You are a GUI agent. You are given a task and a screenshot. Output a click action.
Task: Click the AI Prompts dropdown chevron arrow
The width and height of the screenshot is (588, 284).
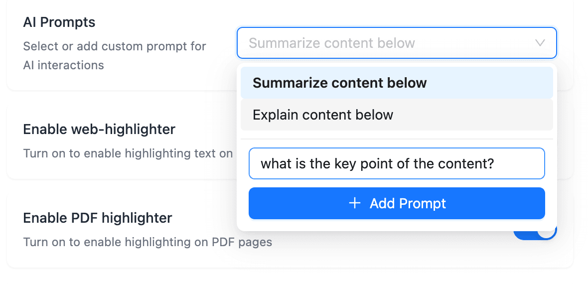pyautogui.click(x=540, y=43)
